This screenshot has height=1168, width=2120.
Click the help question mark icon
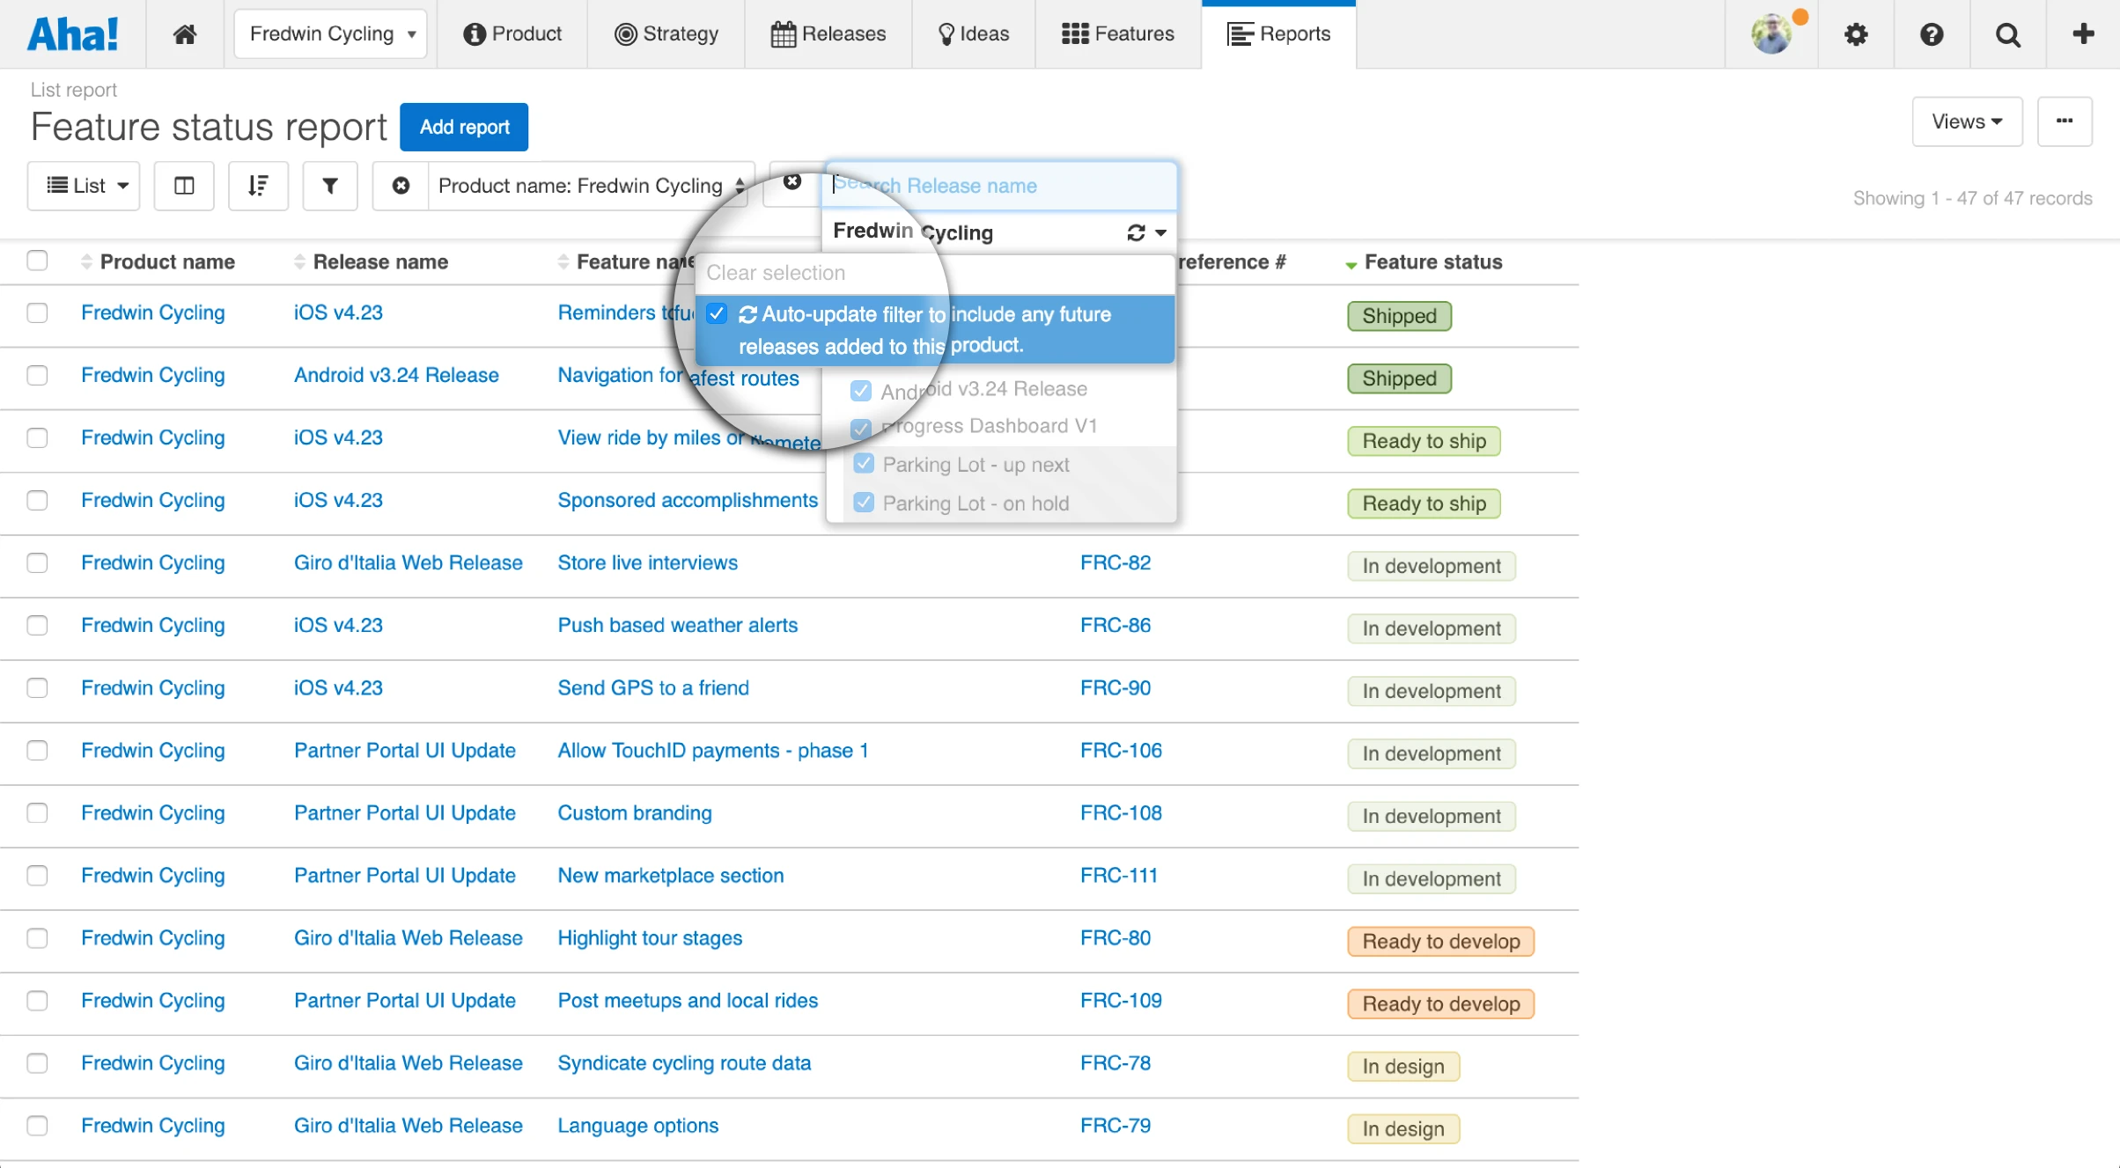tap(1932, 34)
